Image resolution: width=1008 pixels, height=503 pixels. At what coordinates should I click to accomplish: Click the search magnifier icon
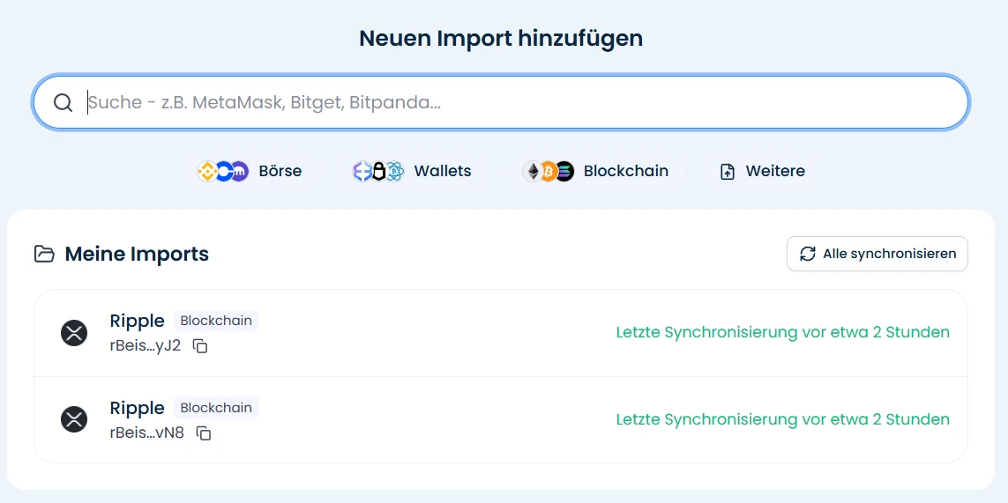(x=63, y=103)
